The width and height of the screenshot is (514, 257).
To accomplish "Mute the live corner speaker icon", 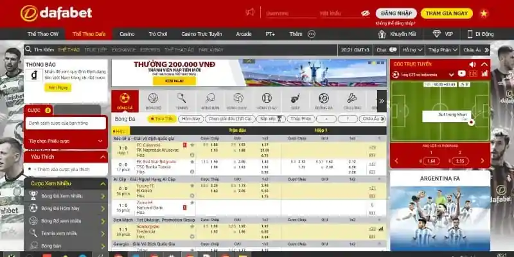I will 472,64.
